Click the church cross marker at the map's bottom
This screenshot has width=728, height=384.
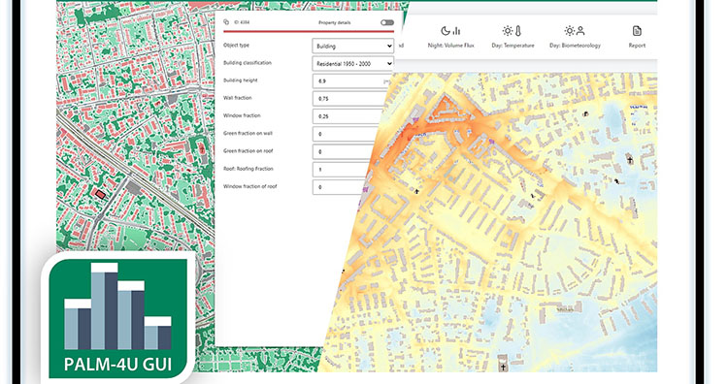pos(503,367)
